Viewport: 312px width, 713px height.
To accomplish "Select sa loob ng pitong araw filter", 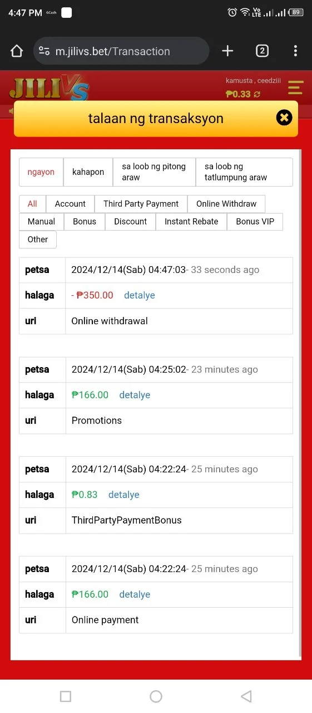I will [x=154, y=172].
